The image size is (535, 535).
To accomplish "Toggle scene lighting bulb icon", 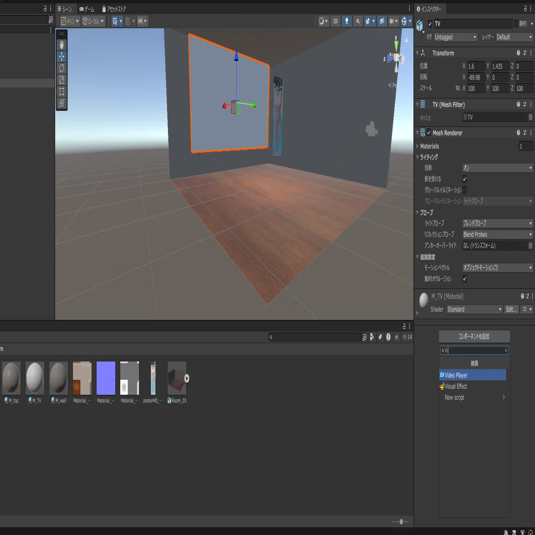I will click(347, 21).
